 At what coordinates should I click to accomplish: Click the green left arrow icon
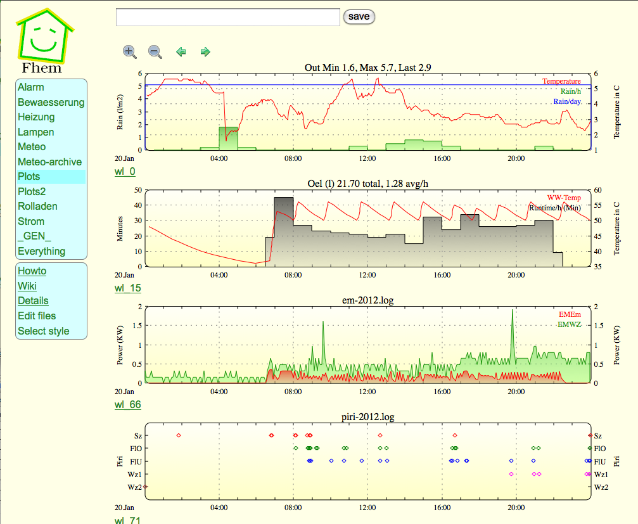pyautogui.click(x=181, y=52)
